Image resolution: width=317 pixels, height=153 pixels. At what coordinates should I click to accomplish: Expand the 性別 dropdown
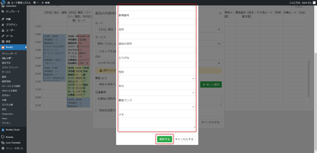pyautogui.click(x=157, y=79)
